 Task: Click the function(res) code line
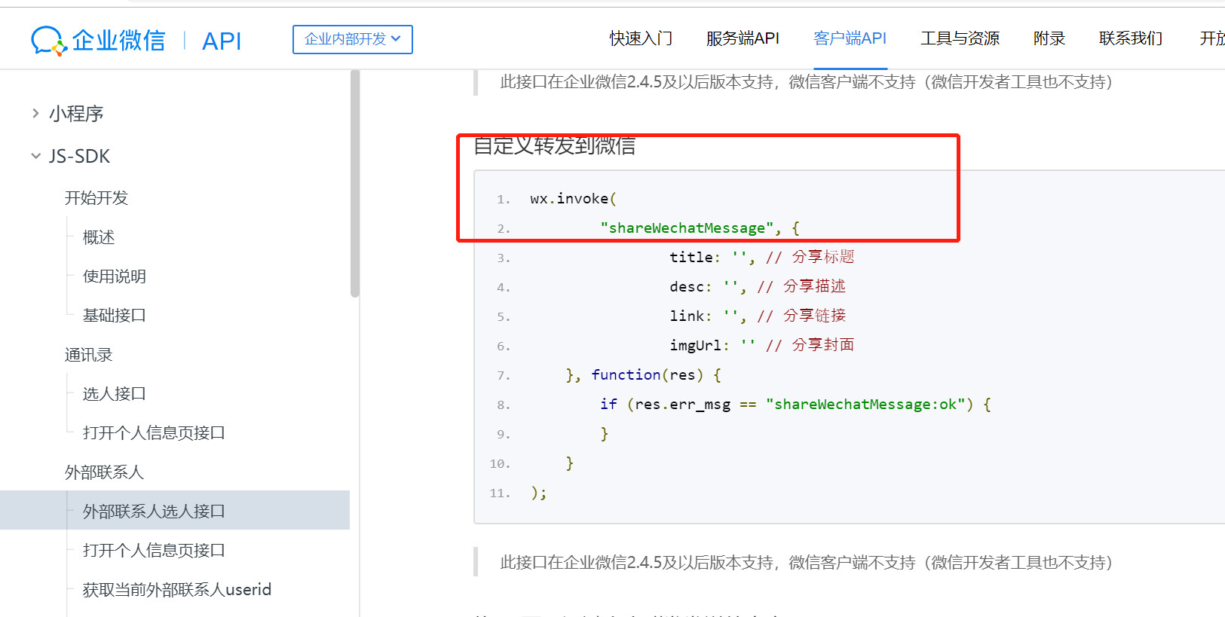click(643, 375)
